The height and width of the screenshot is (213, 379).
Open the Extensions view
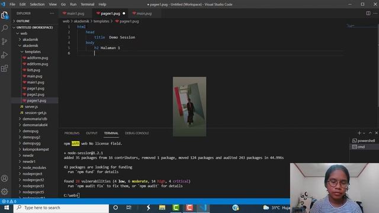point(5,69)
